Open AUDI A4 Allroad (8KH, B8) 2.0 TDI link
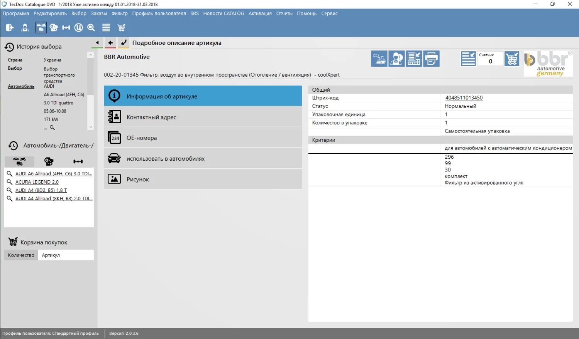 tap(54, 199)
